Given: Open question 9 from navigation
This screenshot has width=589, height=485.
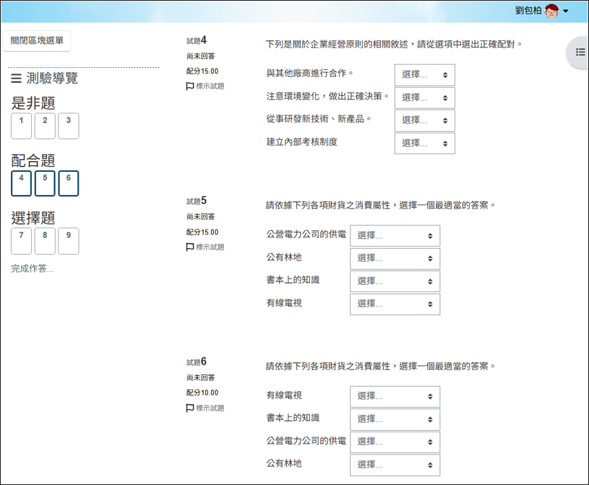Looking at the screenshot, I should (x=69, y=241).
